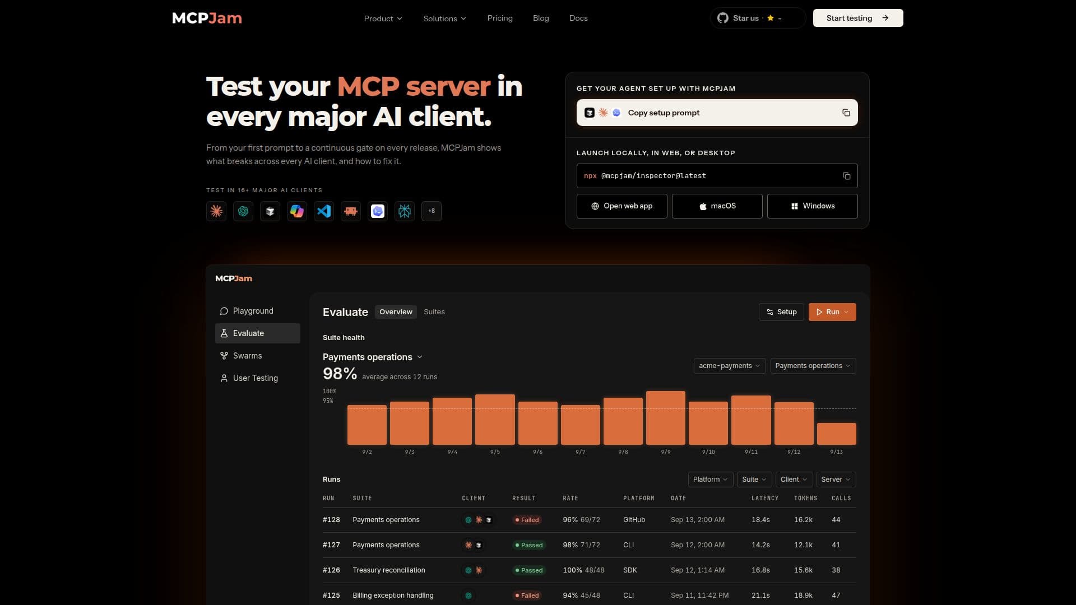The height and width of the screenshot is (605, 1076).
Task: Click the +8 more clients badge
Action: (x=432, y=211)
